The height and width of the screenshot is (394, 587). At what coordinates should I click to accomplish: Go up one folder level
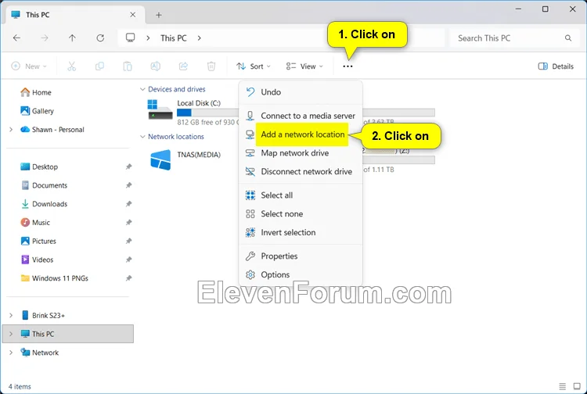72,38
